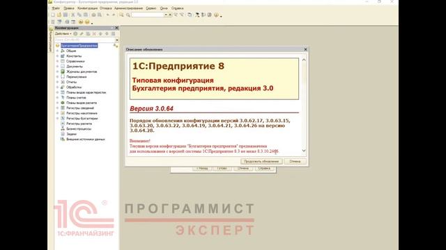
Task: Expand the Справочники tree node
Action: pyautogui.click(x=57, y=61)
